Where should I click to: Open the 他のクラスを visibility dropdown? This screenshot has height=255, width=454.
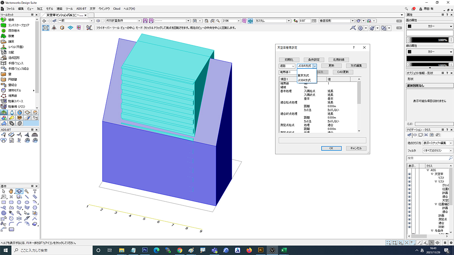pos(438,143)
